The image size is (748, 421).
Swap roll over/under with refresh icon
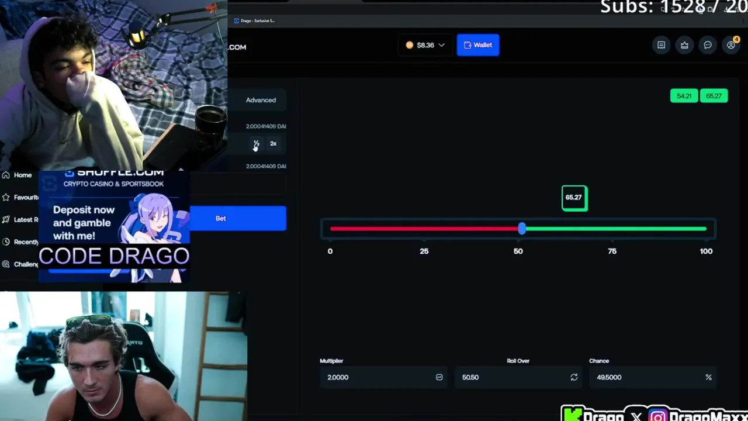(574, 377)
